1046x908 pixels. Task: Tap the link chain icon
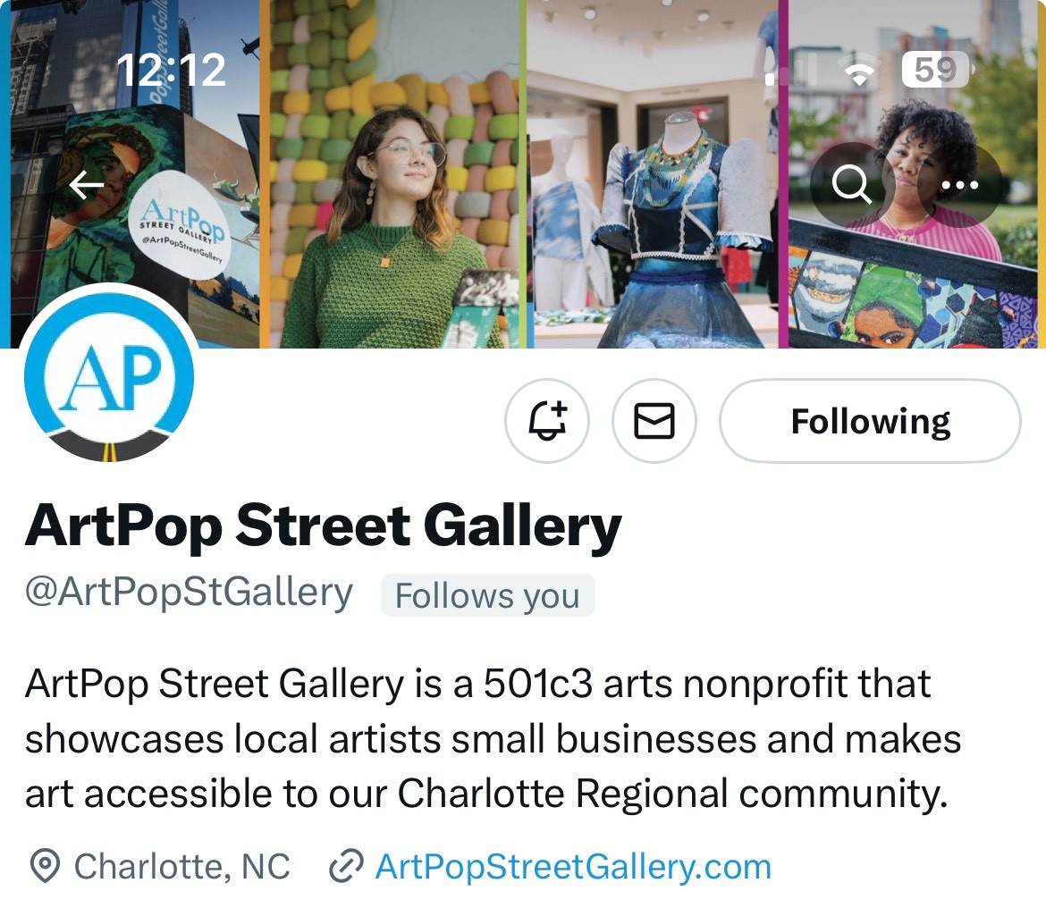(346, 867)
